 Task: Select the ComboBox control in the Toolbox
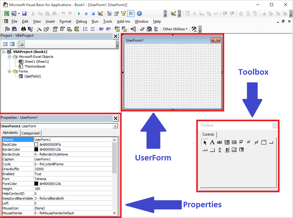227,142
